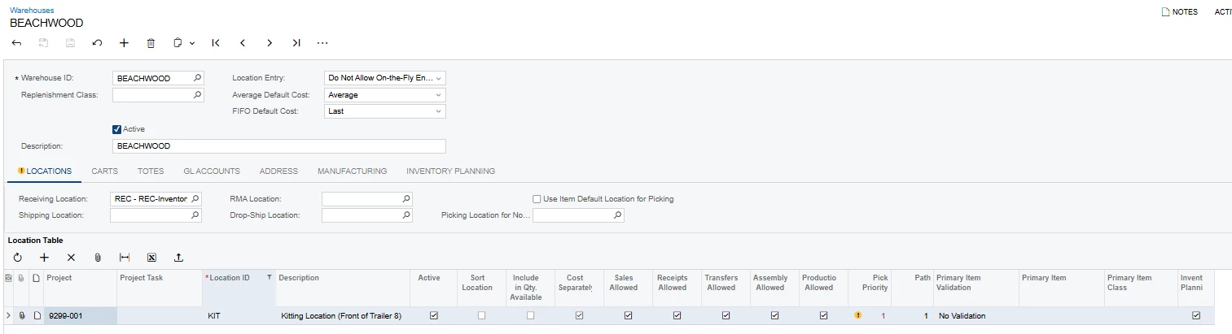
Task: Refresh the Location Table grid
Action: 18,257
